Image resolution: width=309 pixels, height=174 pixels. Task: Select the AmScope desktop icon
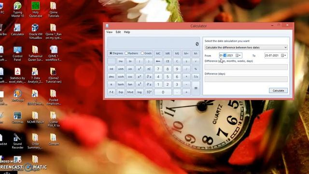tap(17, 96)
